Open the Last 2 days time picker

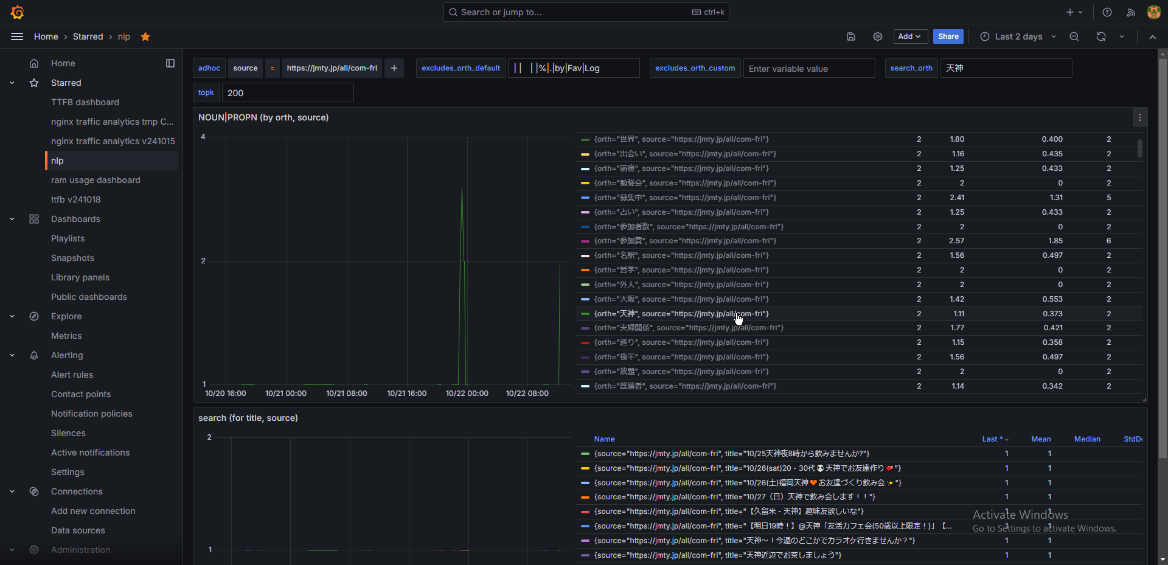1018,36
